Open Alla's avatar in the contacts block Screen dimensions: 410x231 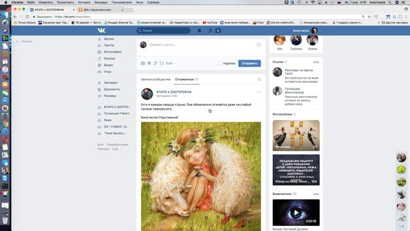click(x=279, y=40)
